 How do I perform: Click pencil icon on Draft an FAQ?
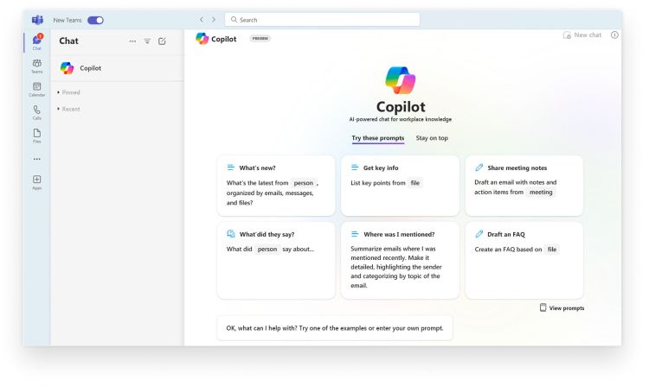479,234
